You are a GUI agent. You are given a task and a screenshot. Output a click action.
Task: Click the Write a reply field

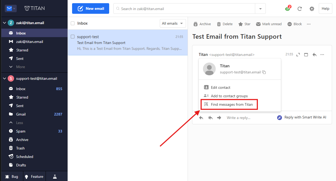pos(238,118)
